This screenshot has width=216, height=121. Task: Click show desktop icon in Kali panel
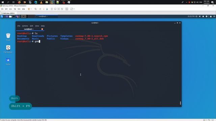click(7, 16)
